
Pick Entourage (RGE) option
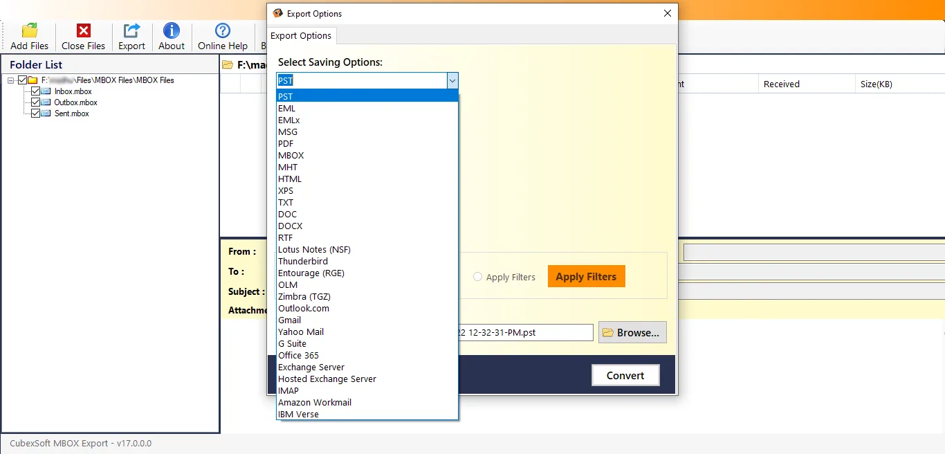click(x=367, y=273)
